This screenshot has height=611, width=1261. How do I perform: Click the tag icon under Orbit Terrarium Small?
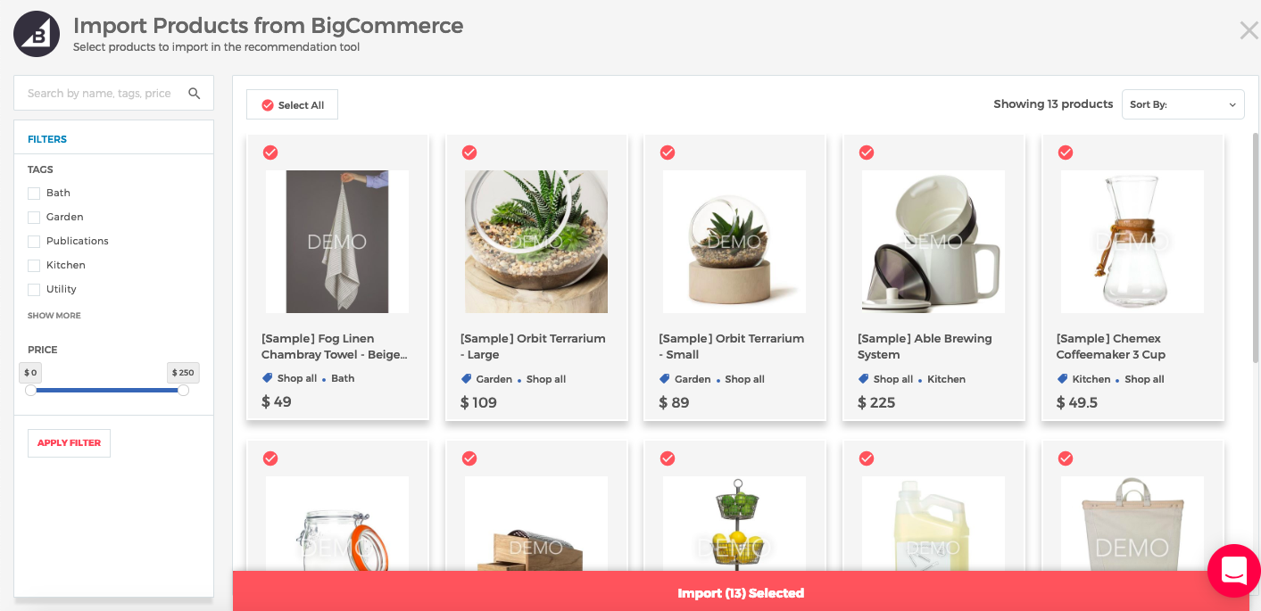tap(664, 379)
